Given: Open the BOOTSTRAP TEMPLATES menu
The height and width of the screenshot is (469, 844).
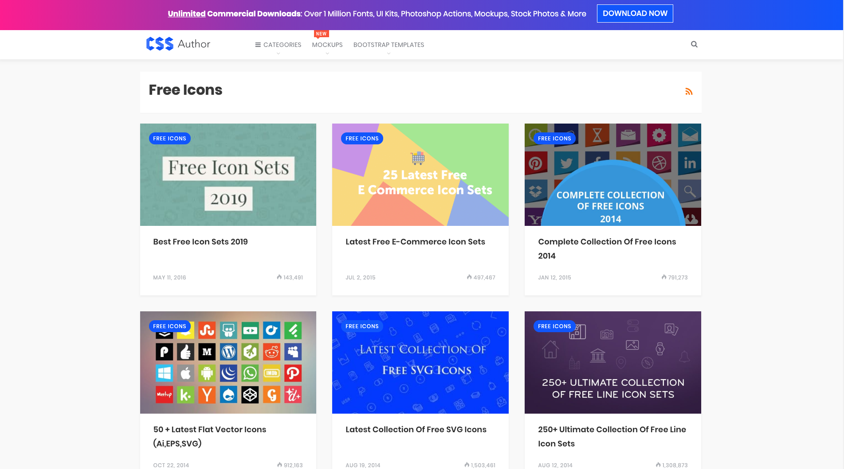Looking at the screenshot, I should click(389, 44).
